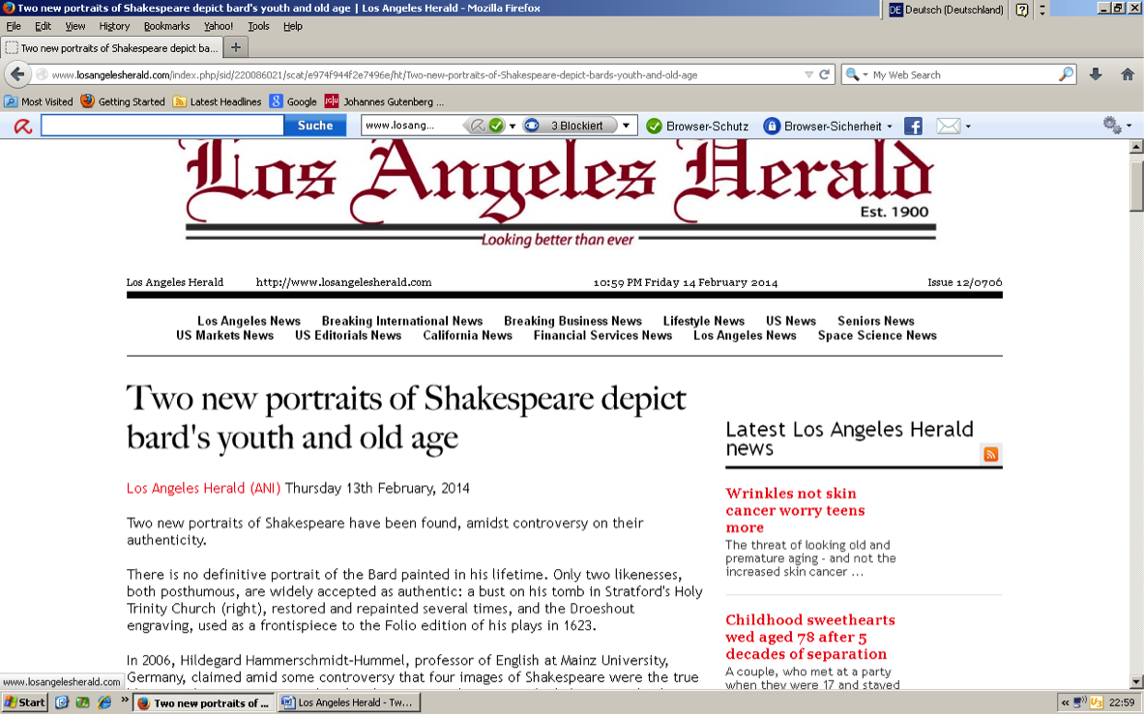Click the Avira logo icon in the toolbar
This screenshot has height=715, width=1144.
coord(22,126)
